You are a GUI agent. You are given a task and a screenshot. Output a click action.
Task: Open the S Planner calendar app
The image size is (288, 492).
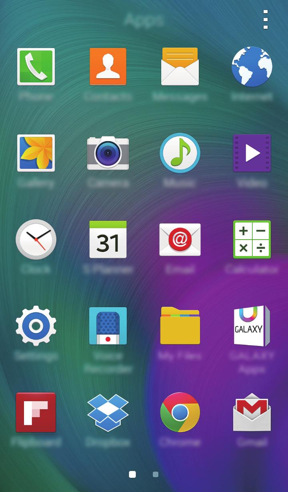[108, 239]
